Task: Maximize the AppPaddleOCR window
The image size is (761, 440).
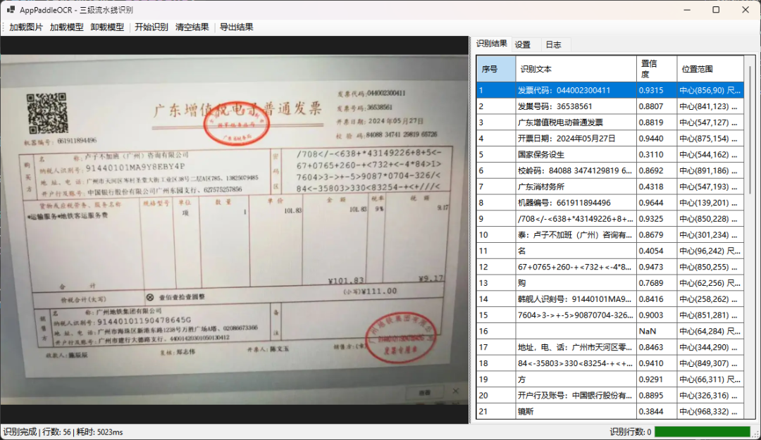Action: [x=716, y=10]
